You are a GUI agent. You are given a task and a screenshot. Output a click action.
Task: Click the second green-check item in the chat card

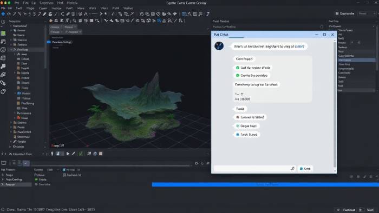(x=252, y=76)
